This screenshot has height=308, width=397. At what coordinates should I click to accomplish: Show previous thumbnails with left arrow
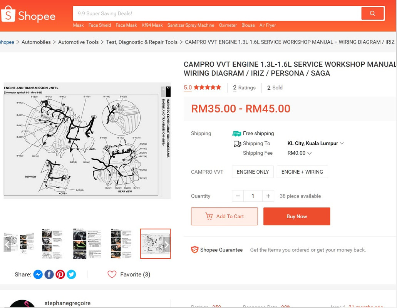tap(7, 244)
